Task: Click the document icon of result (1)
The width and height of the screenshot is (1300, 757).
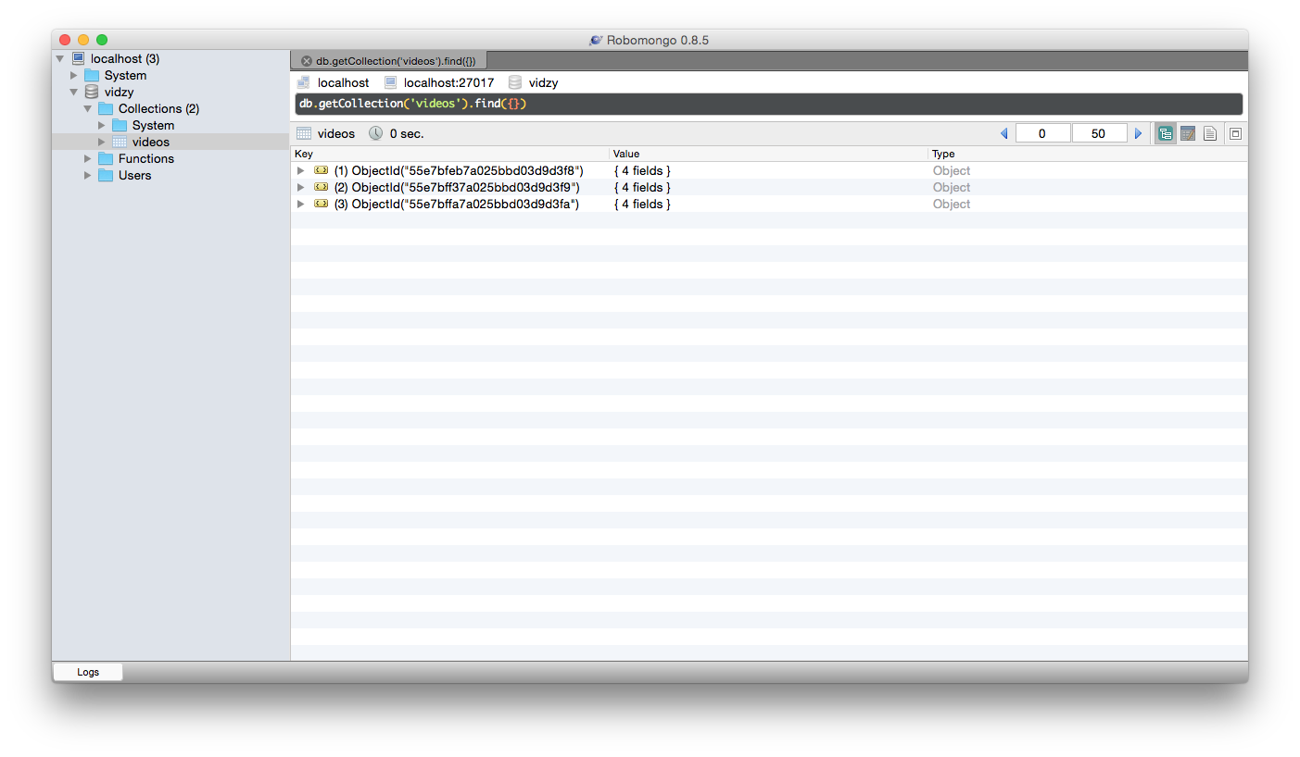Action: [322, 170]
